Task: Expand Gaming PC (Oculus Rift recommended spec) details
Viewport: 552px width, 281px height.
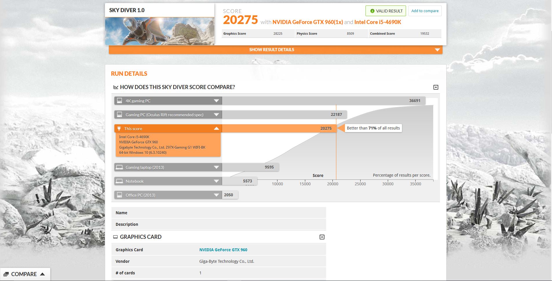Action: 216,114
